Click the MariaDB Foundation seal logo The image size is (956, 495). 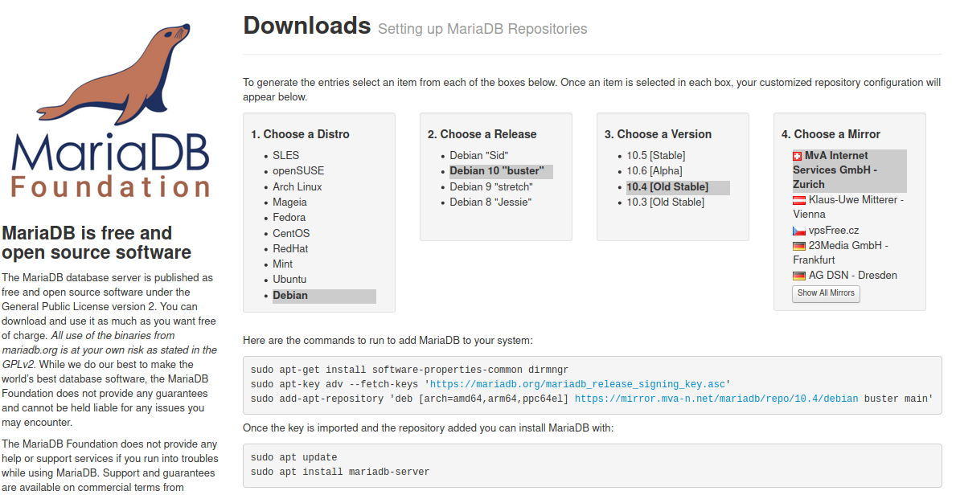(110, 110)
